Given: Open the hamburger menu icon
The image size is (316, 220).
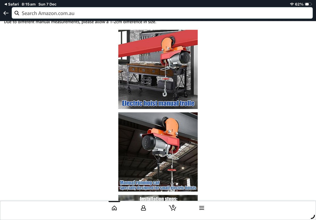Looking at the screenshot, I should (201, 208).
